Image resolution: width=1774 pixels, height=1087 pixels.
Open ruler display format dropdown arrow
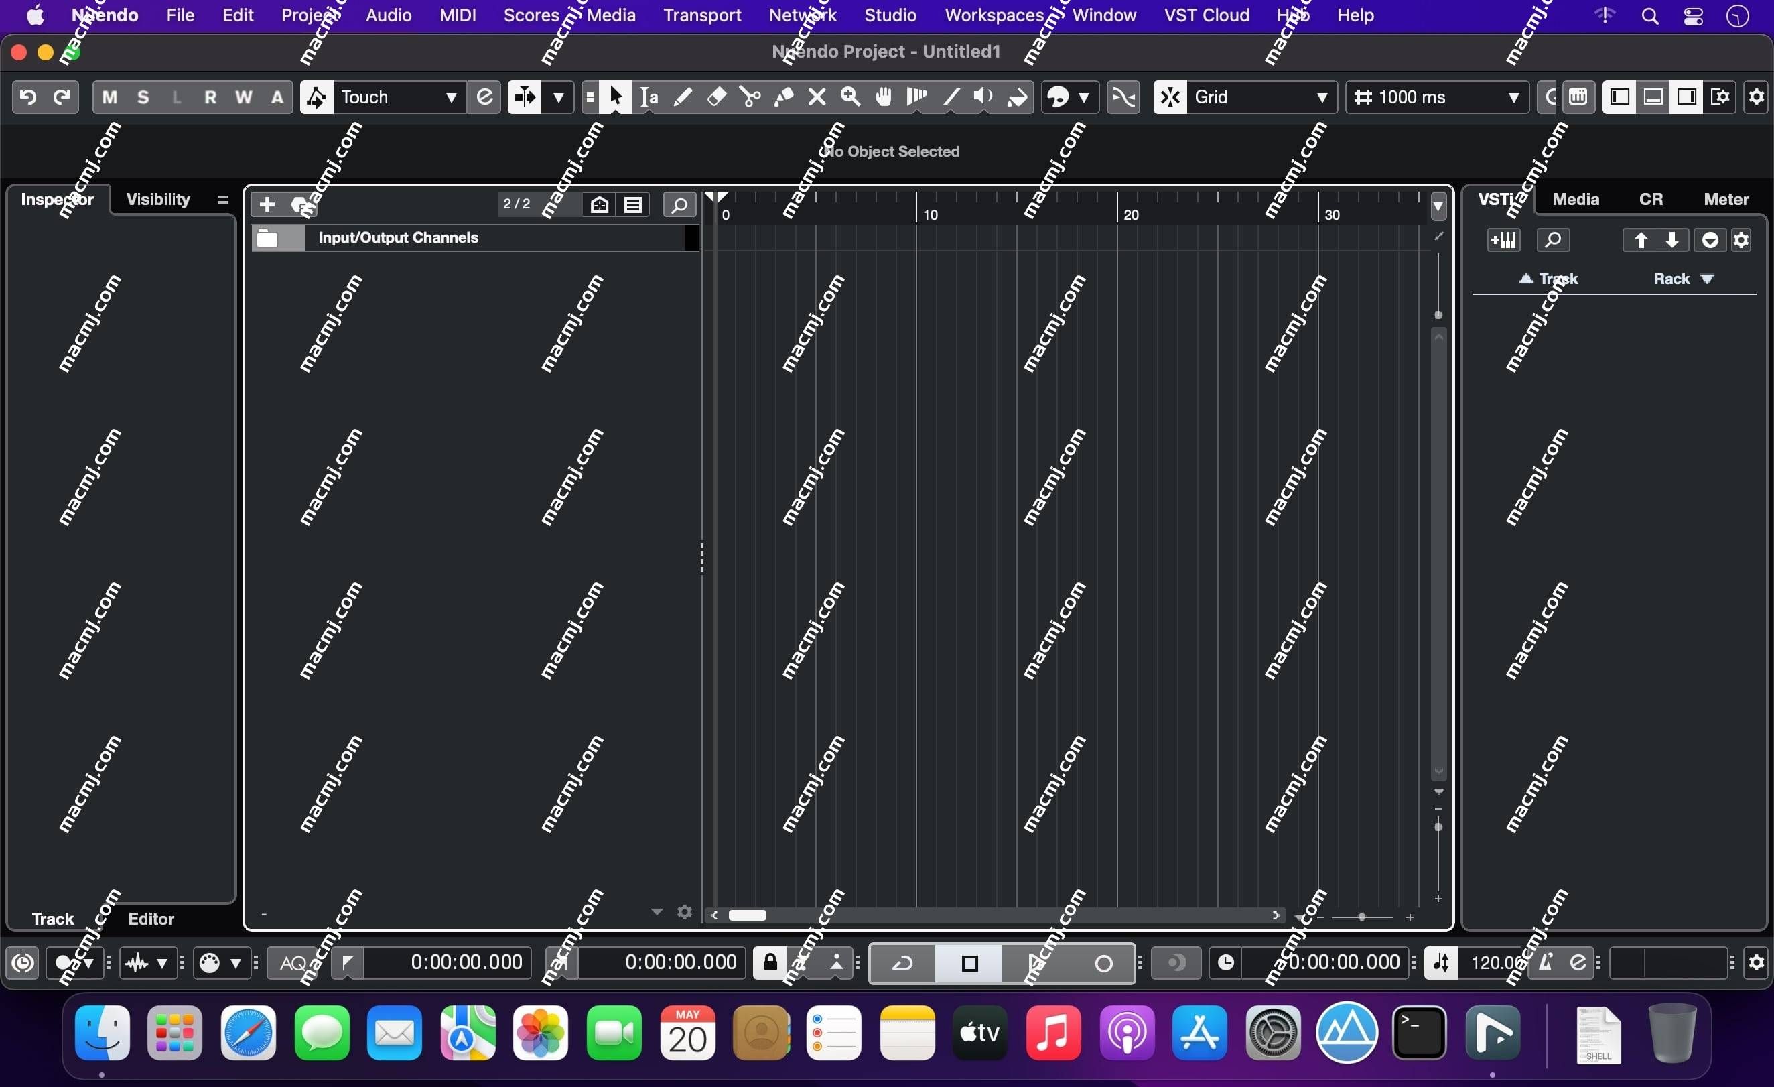coord(1438,206)
